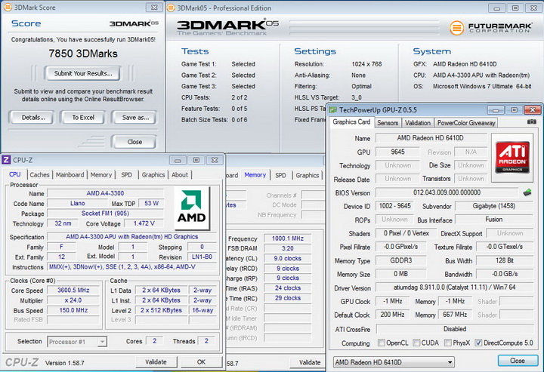Click the Default Clock value 200 MHz
Screen dimensions: 544x372
tap(392, 315)
